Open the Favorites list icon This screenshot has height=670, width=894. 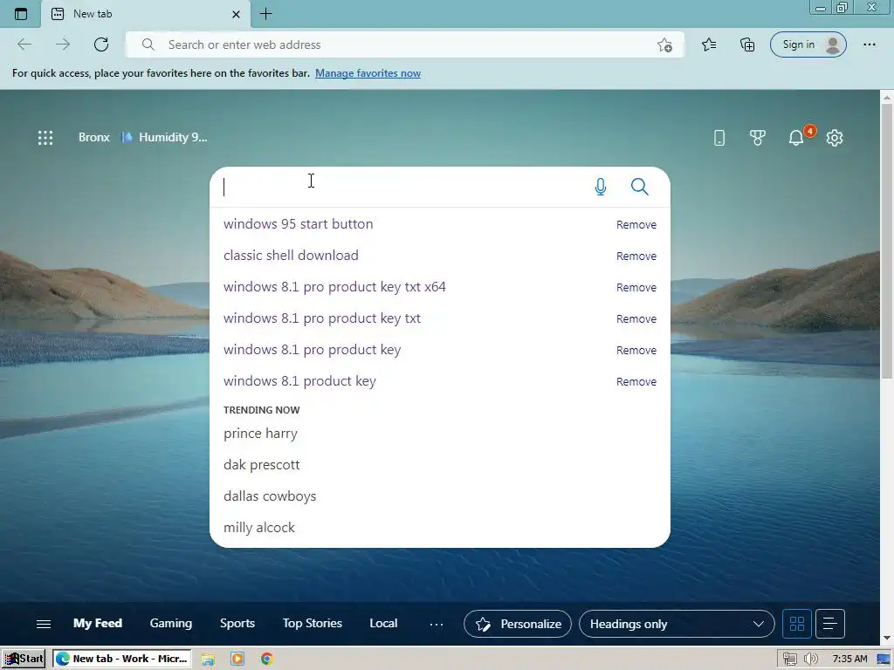(x=709, y=44)
